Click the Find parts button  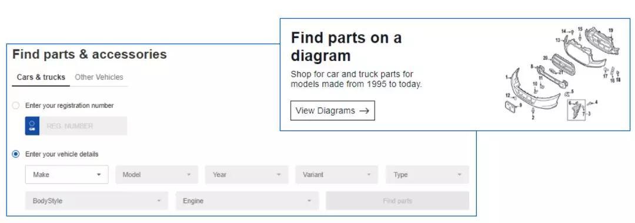pos(397,201)
